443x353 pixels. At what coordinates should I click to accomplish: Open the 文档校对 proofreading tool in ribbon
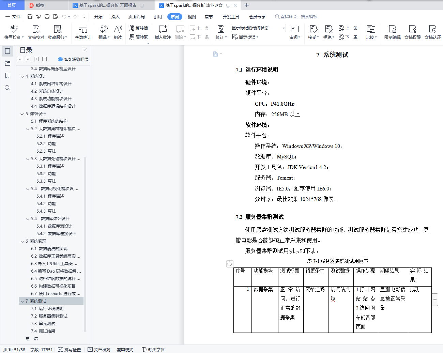point(36,32)
